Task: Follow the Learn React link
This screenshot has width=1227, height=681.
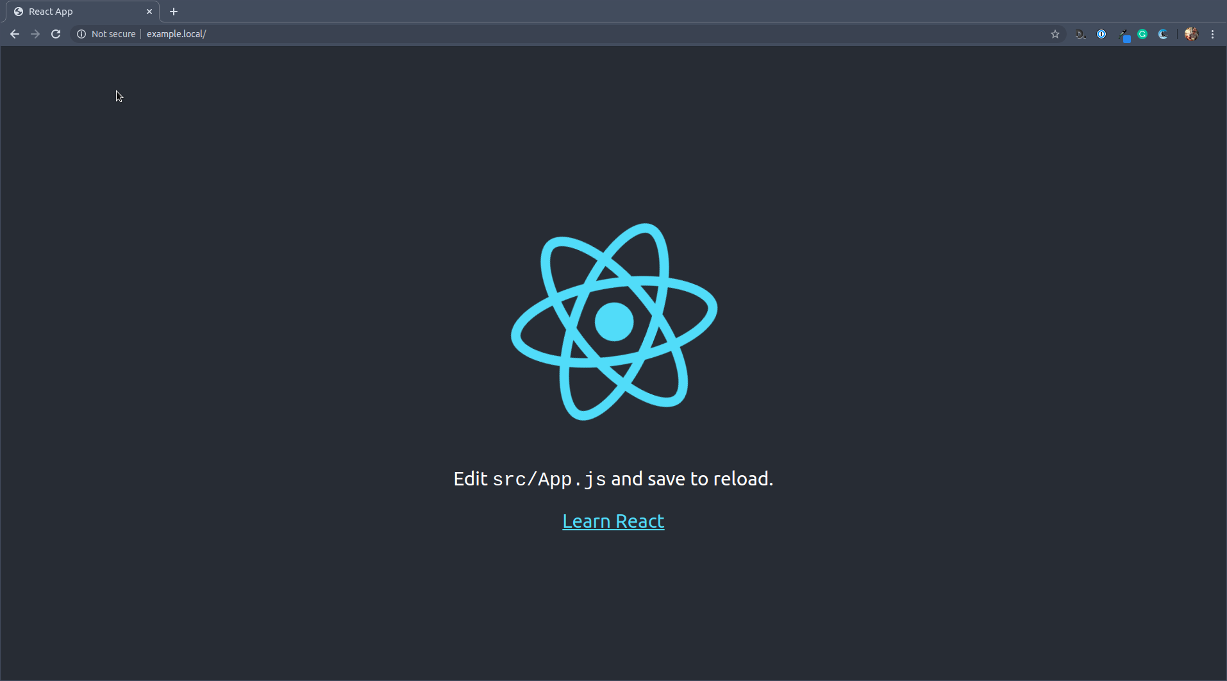Action: [613, 521]
